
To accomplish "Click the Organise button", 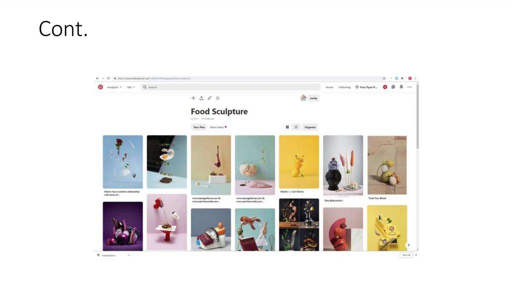I will [x=310, y=127].
